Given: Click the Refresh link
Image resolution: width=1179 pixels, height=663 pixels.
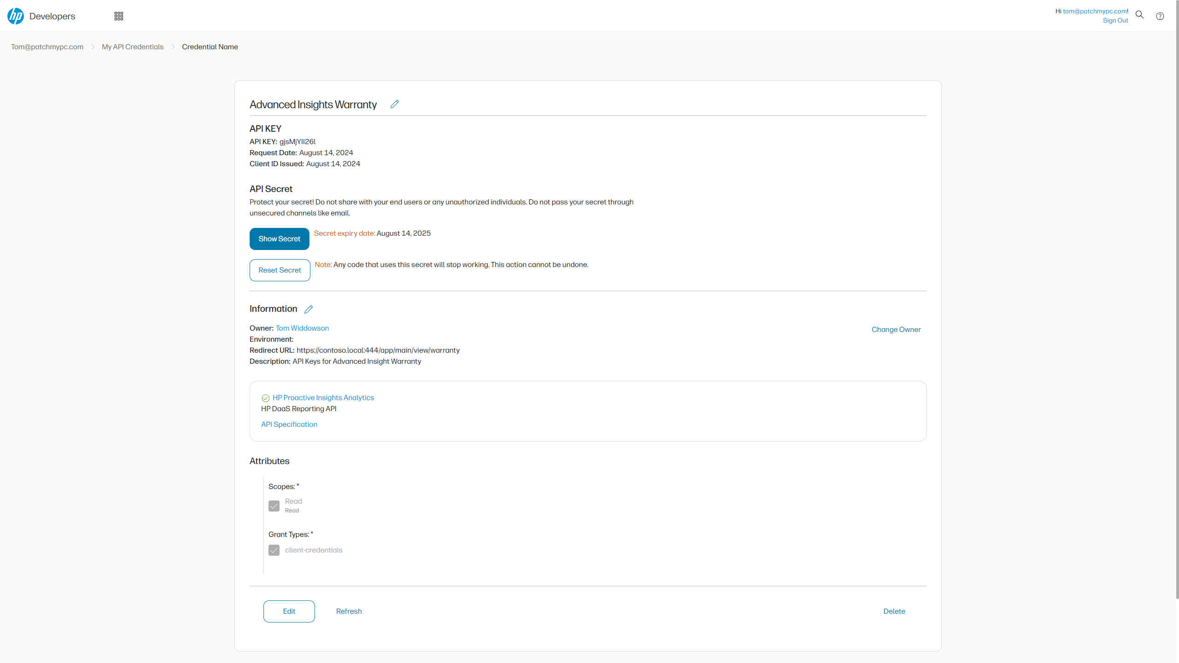Looking at the screenshot, I should (x=349, y=611).
